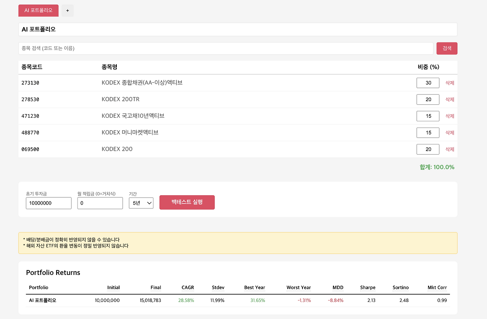Click the Final value 15,018,783
The height and width of the screenshot is (319, 487).
click(150, 300)
